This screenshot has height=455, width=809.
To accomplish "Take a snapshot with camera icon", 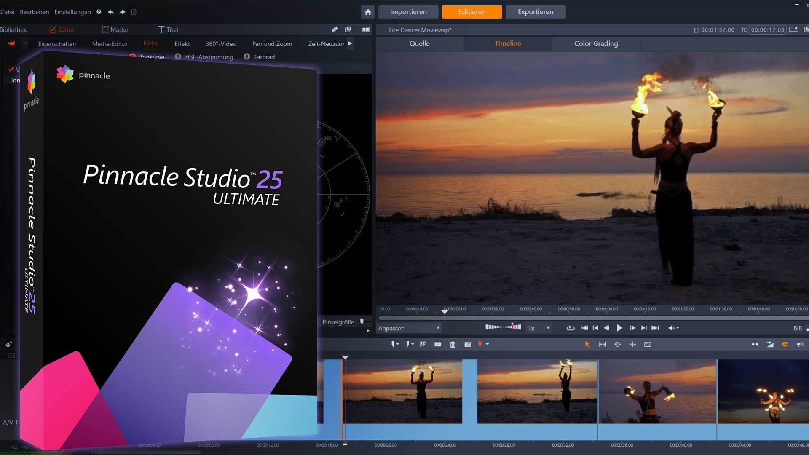I will point(468,344).
